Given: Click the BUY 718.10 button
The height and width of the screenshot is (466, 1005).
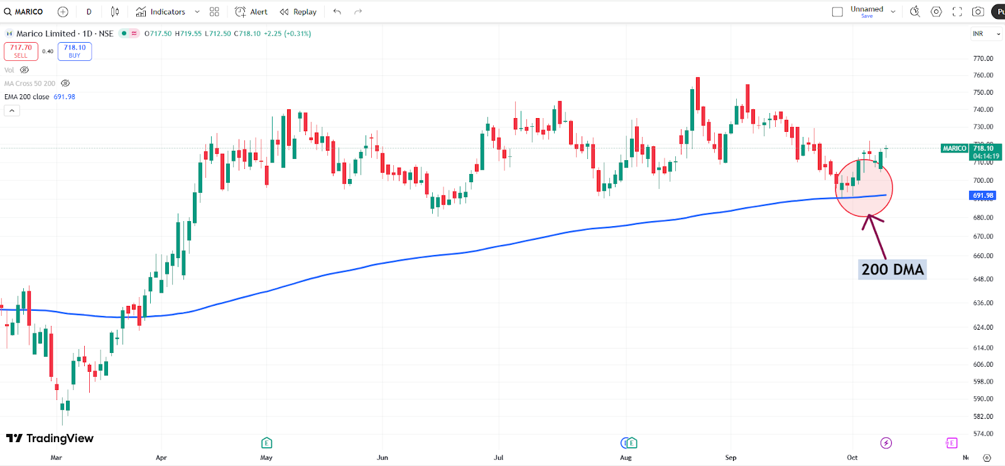Looking at the screenshot, I should tap(75, 51).
